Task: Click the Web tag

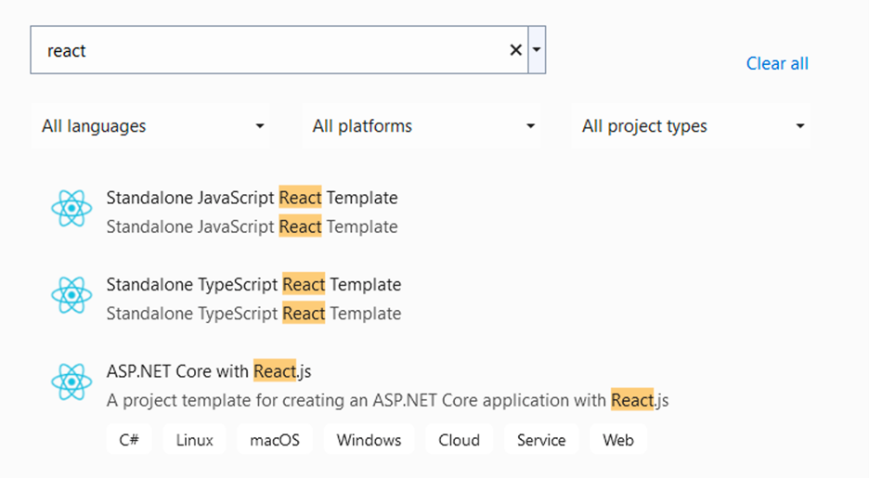Action: click(x=618, y=440)
